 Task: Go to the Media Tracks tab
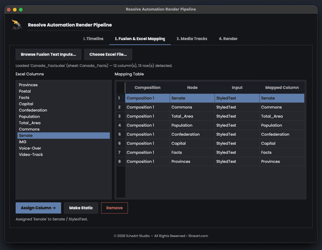tap(192, 39)
